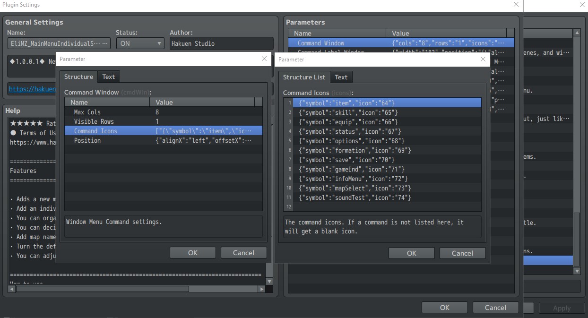Close the Command Icons parameter dialog

[483, 60]
